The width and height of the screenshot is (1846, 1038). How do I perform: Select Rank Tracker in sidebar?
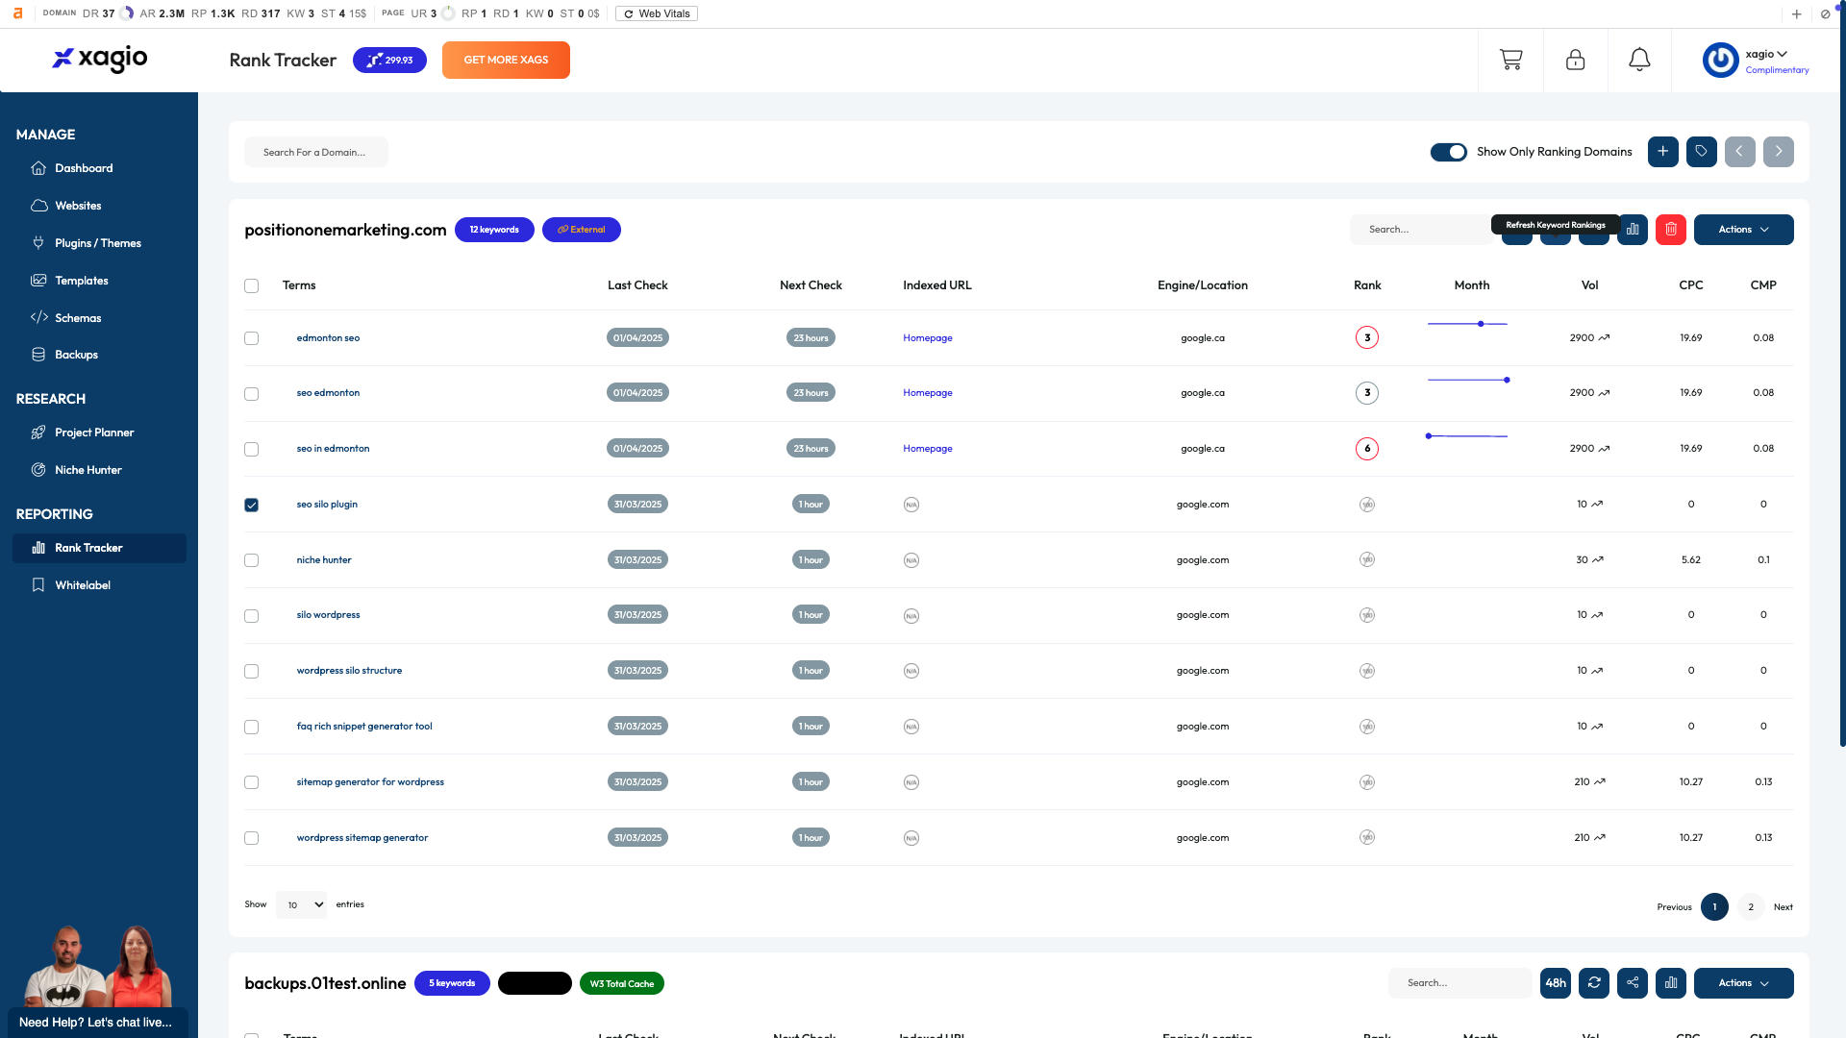click(99, 548)
